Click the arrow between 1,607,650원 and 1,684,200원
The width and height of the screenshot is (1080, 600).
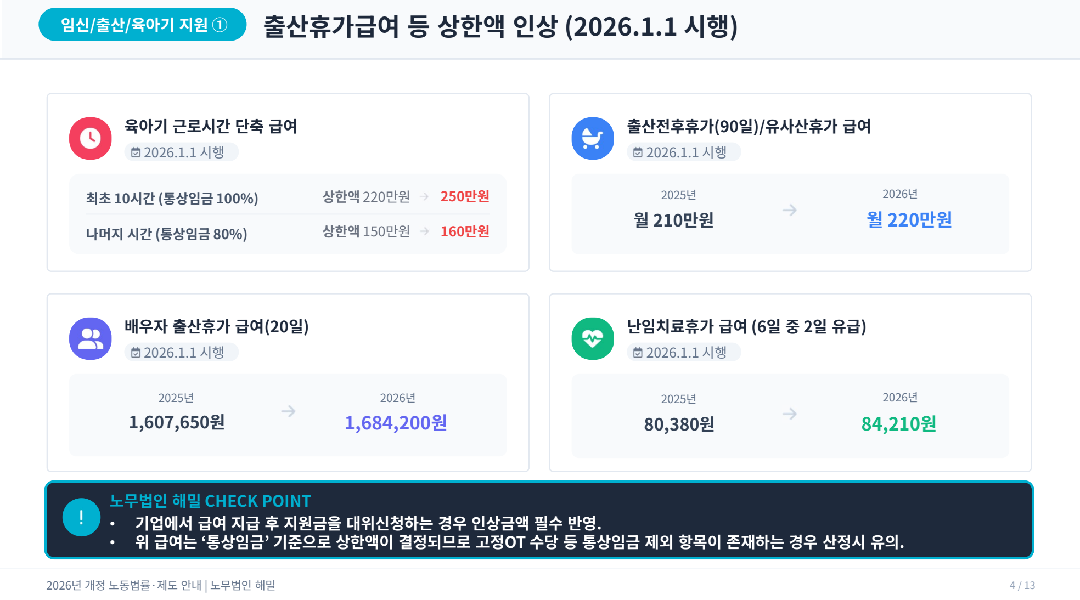288,411
